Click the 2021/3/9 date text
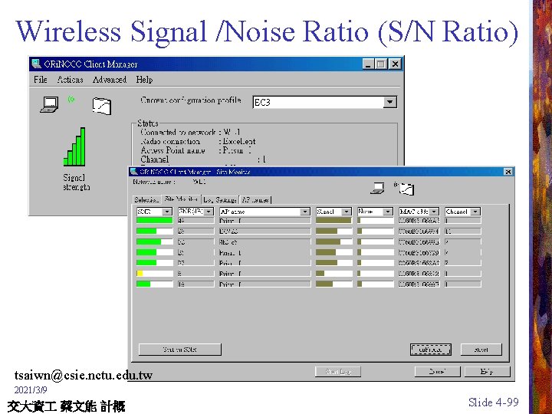The height and width of the screenshot is (414, 552). click(31, 390)
